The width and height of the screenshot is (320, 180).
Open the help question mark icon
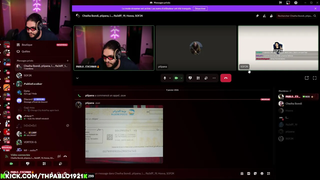(296, 3)
